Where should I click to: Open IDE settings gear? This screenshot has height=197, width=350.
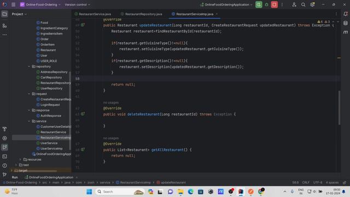(x=312, y=4)
